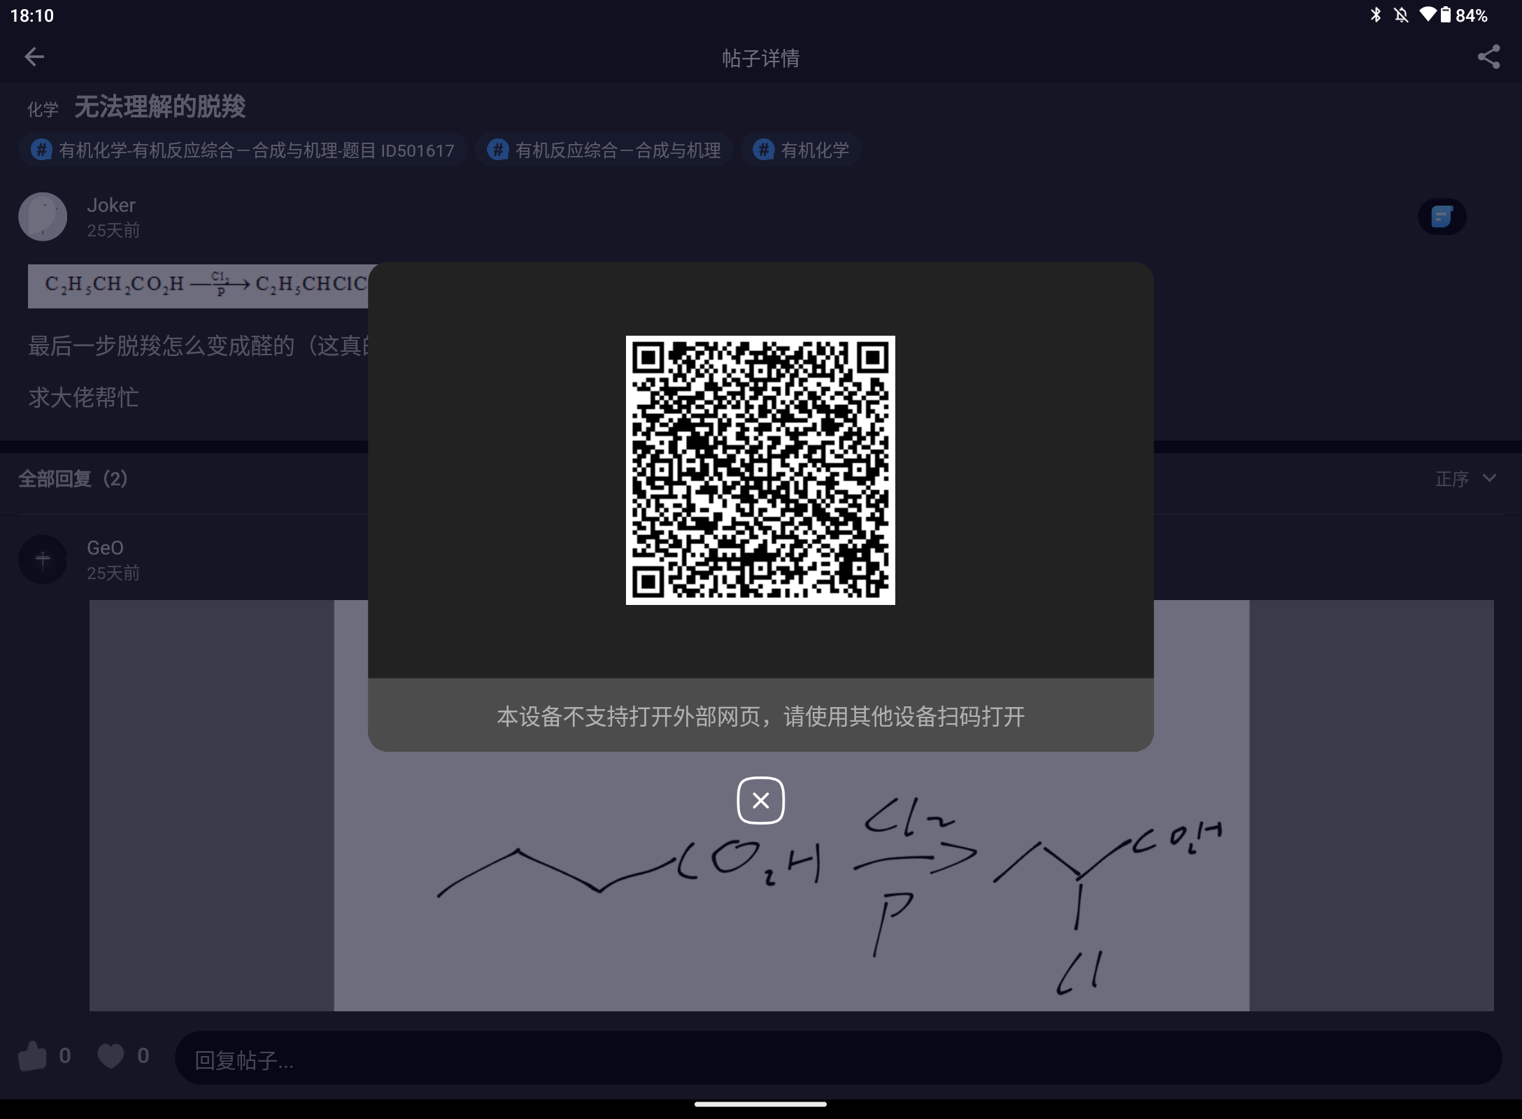Tap the battery indicator 84%
Image resolution: width=1522 pixels, height=1119 pixels.
1463,15
